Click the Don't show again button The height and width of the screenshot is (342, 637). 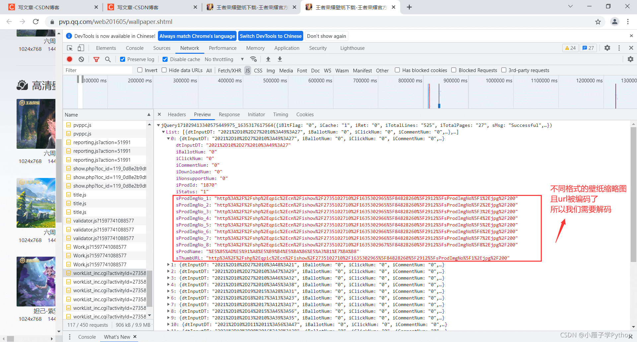pyautogui.click(x=326, y=36)
